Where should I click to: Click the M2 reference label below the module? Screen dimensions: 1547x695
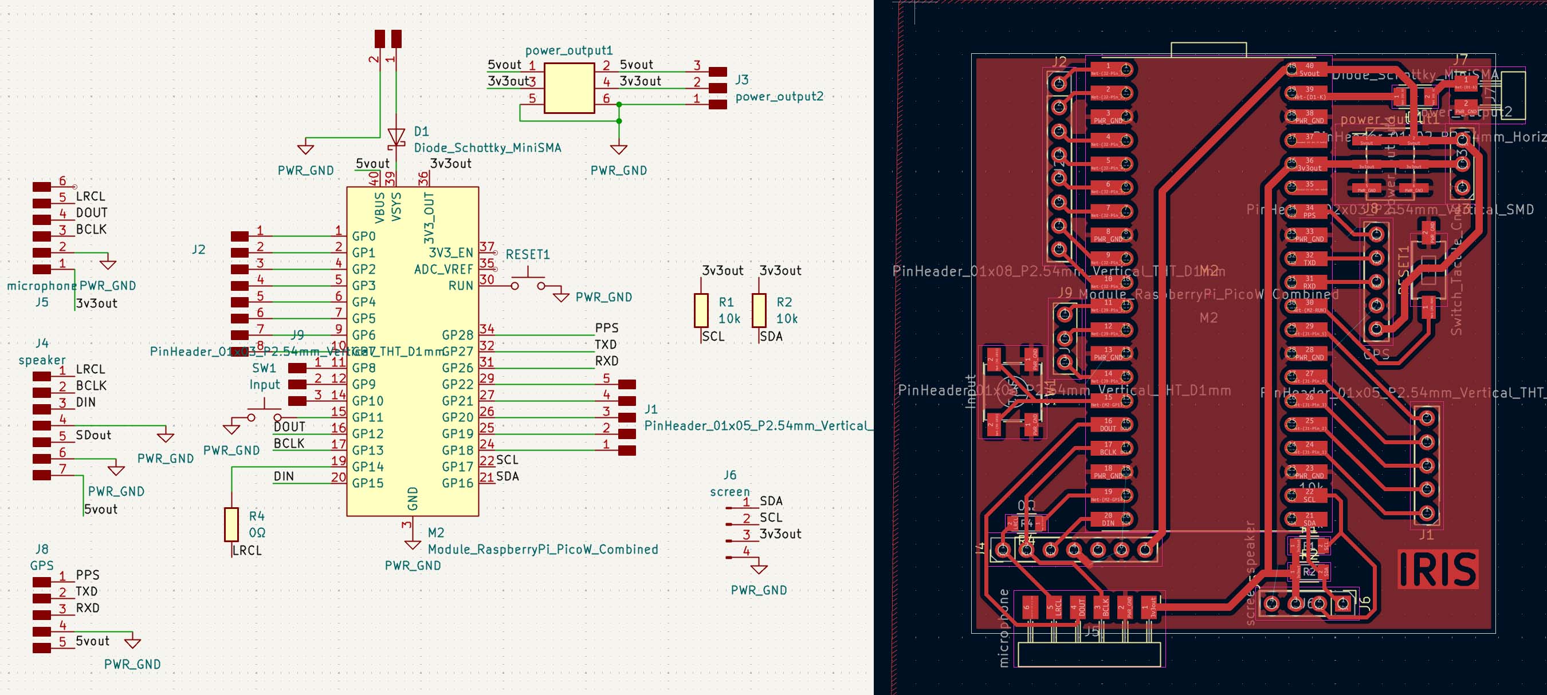tap(436, 532)
